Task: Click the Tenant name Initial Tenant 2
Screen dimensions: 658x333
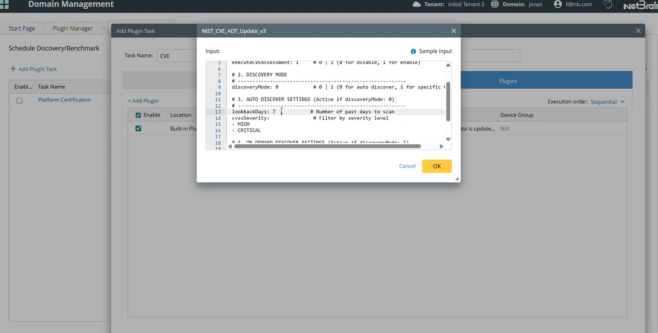Action: coord(466,4)
